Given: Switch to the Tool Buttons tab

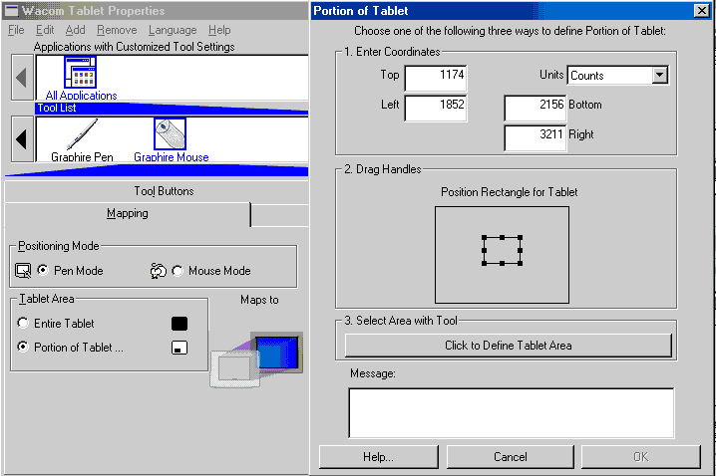Looking at the screenshot, I should click(164, 191).
